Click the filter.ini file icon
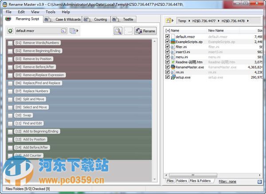266x194 pixels. point(173,47)
